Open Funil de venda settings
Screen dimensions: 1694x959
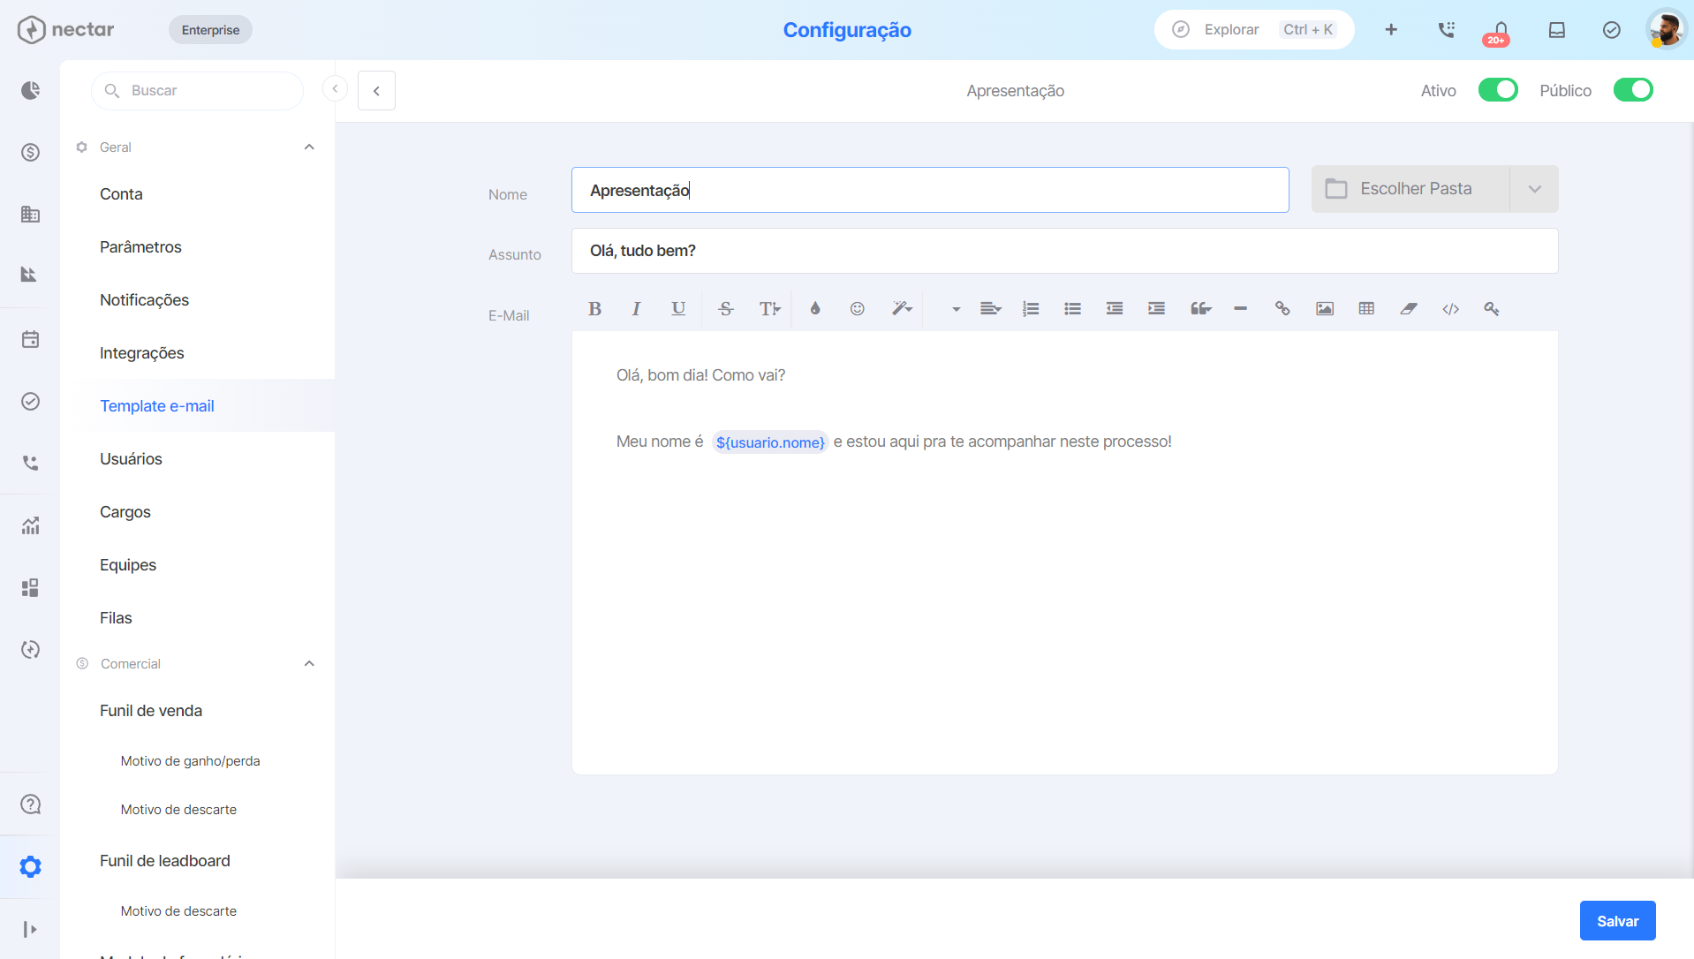[151, 711]
